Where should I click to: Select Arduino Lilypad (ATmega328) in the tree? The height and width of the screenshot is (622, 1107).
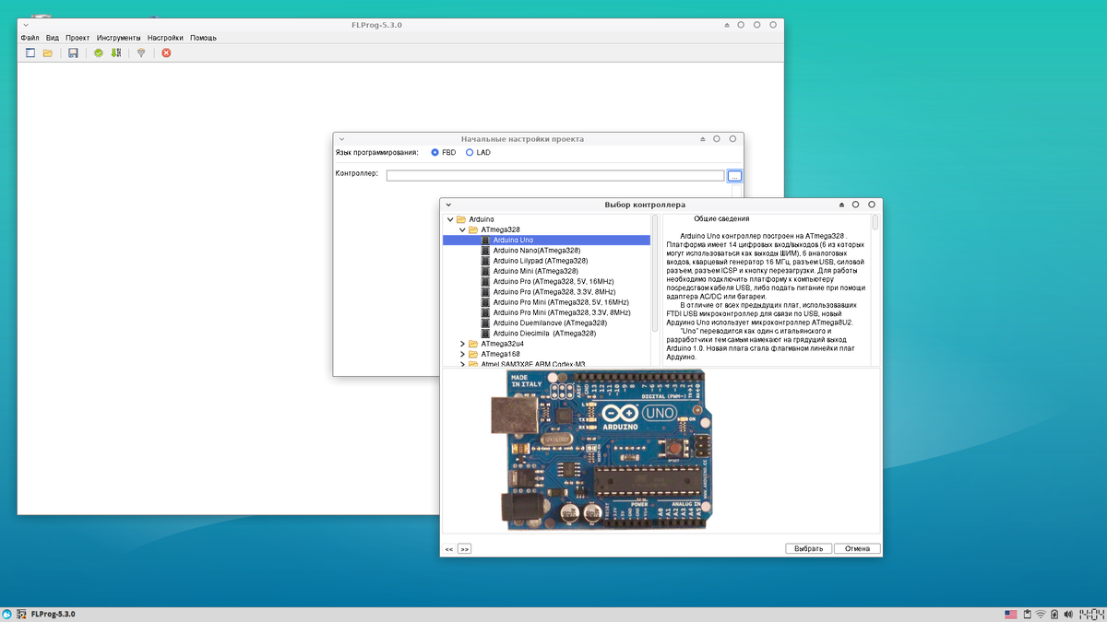(540, 261)
